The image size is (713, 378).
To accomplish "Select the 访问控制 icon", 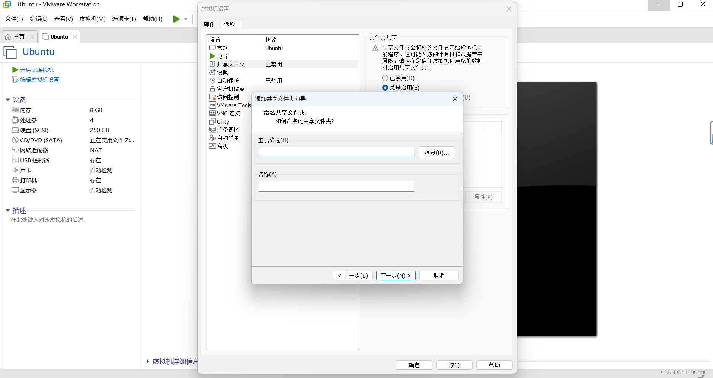I will point(212,97).
